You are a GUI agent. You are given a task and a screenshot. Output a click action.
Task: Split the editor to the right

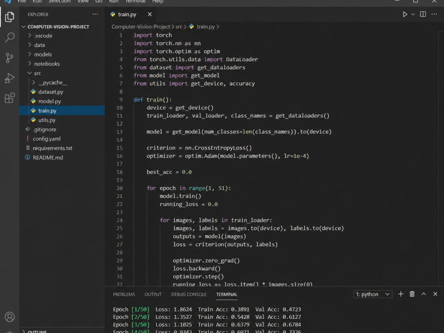coord(423,14)
